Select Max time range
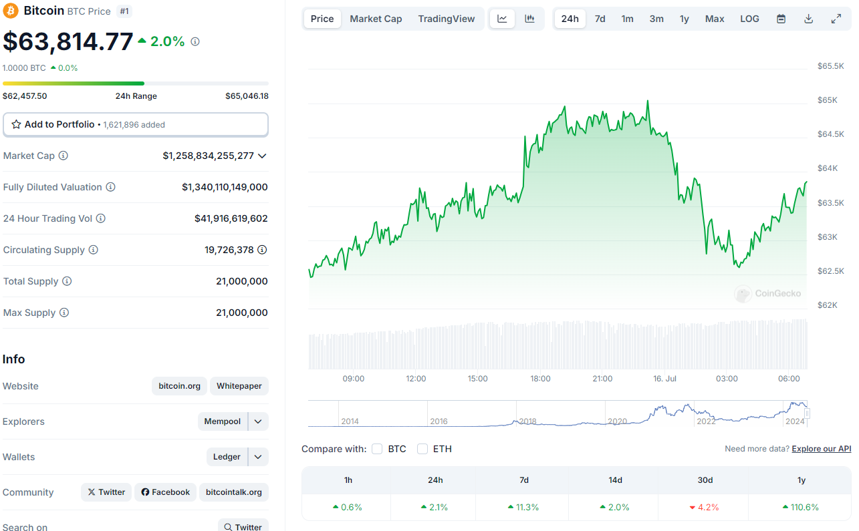The image size is (859, 531). click(715, 19)
